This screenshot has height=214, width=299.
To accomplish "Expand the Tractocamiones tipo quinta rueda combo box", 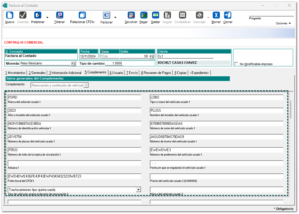I will click(x=138, y=190).
